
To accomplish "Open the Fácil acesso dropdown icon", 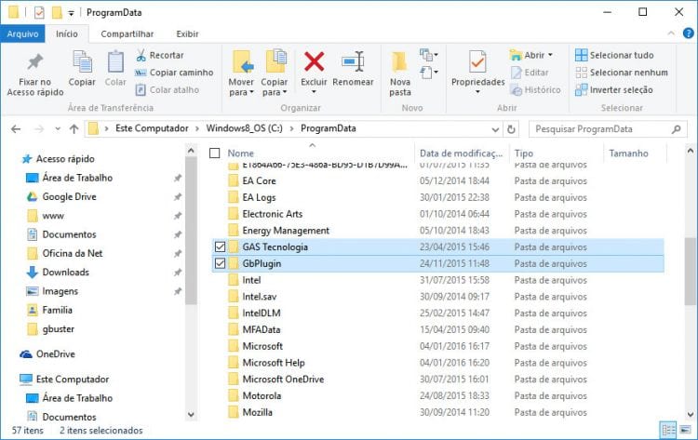I will click(429, 72).
